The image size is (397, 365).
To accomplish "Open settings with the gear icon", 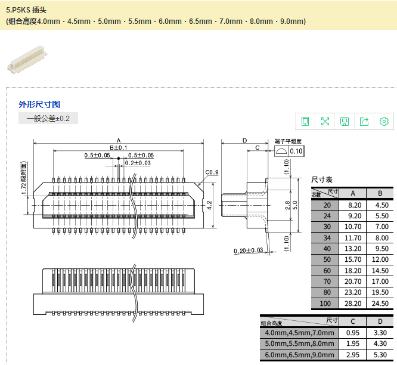I will (384, 121).
